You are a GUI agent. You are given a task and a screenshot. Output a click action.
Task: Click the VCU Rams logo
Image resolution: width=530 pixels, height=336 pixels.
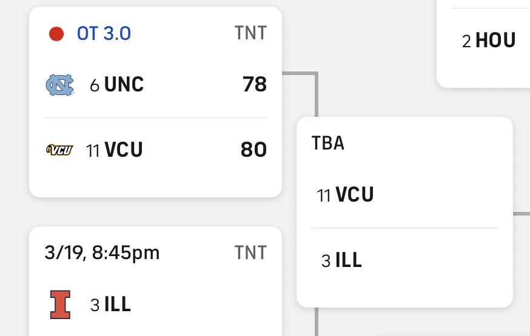[x=59, y=150]
